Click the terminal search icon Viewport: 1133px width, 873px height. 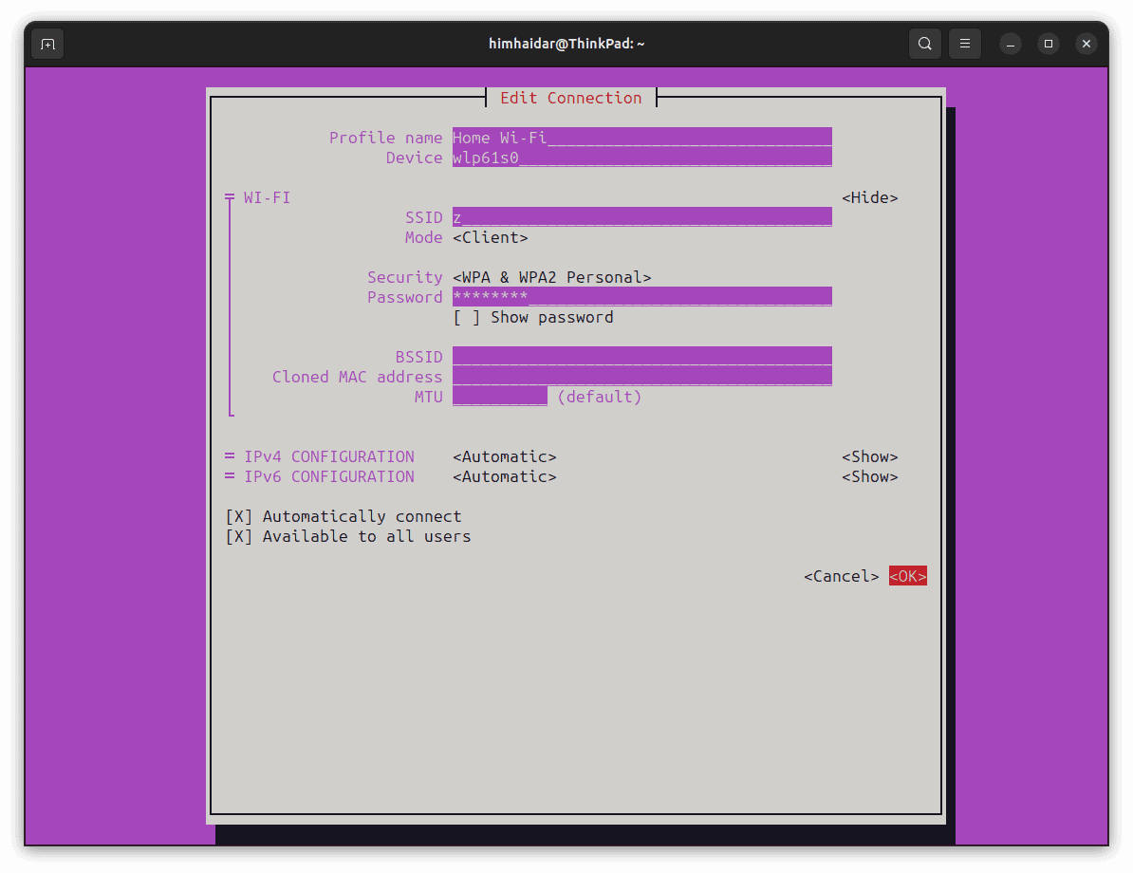coord(924,44)
